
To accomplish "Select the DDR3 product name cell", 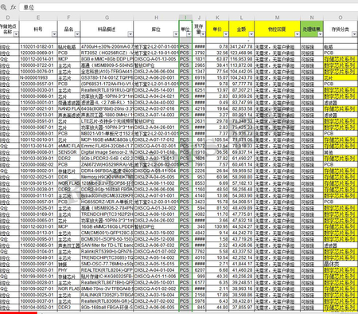I will [x=68, y=308].
